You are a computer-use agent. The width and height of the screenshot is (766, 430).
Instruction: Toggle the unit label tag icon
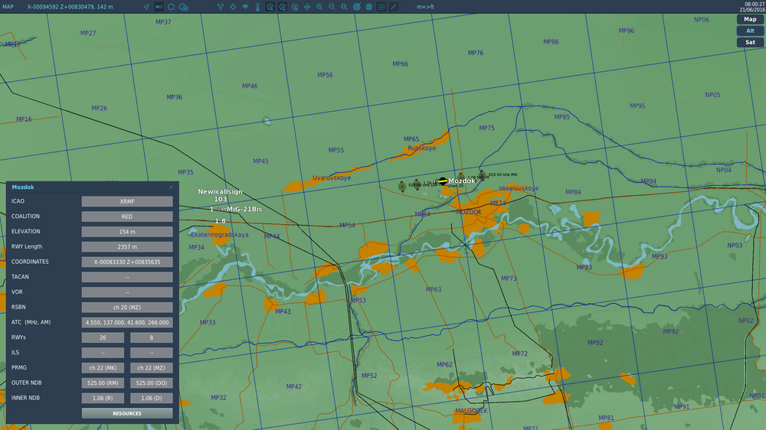coord(159,7)
